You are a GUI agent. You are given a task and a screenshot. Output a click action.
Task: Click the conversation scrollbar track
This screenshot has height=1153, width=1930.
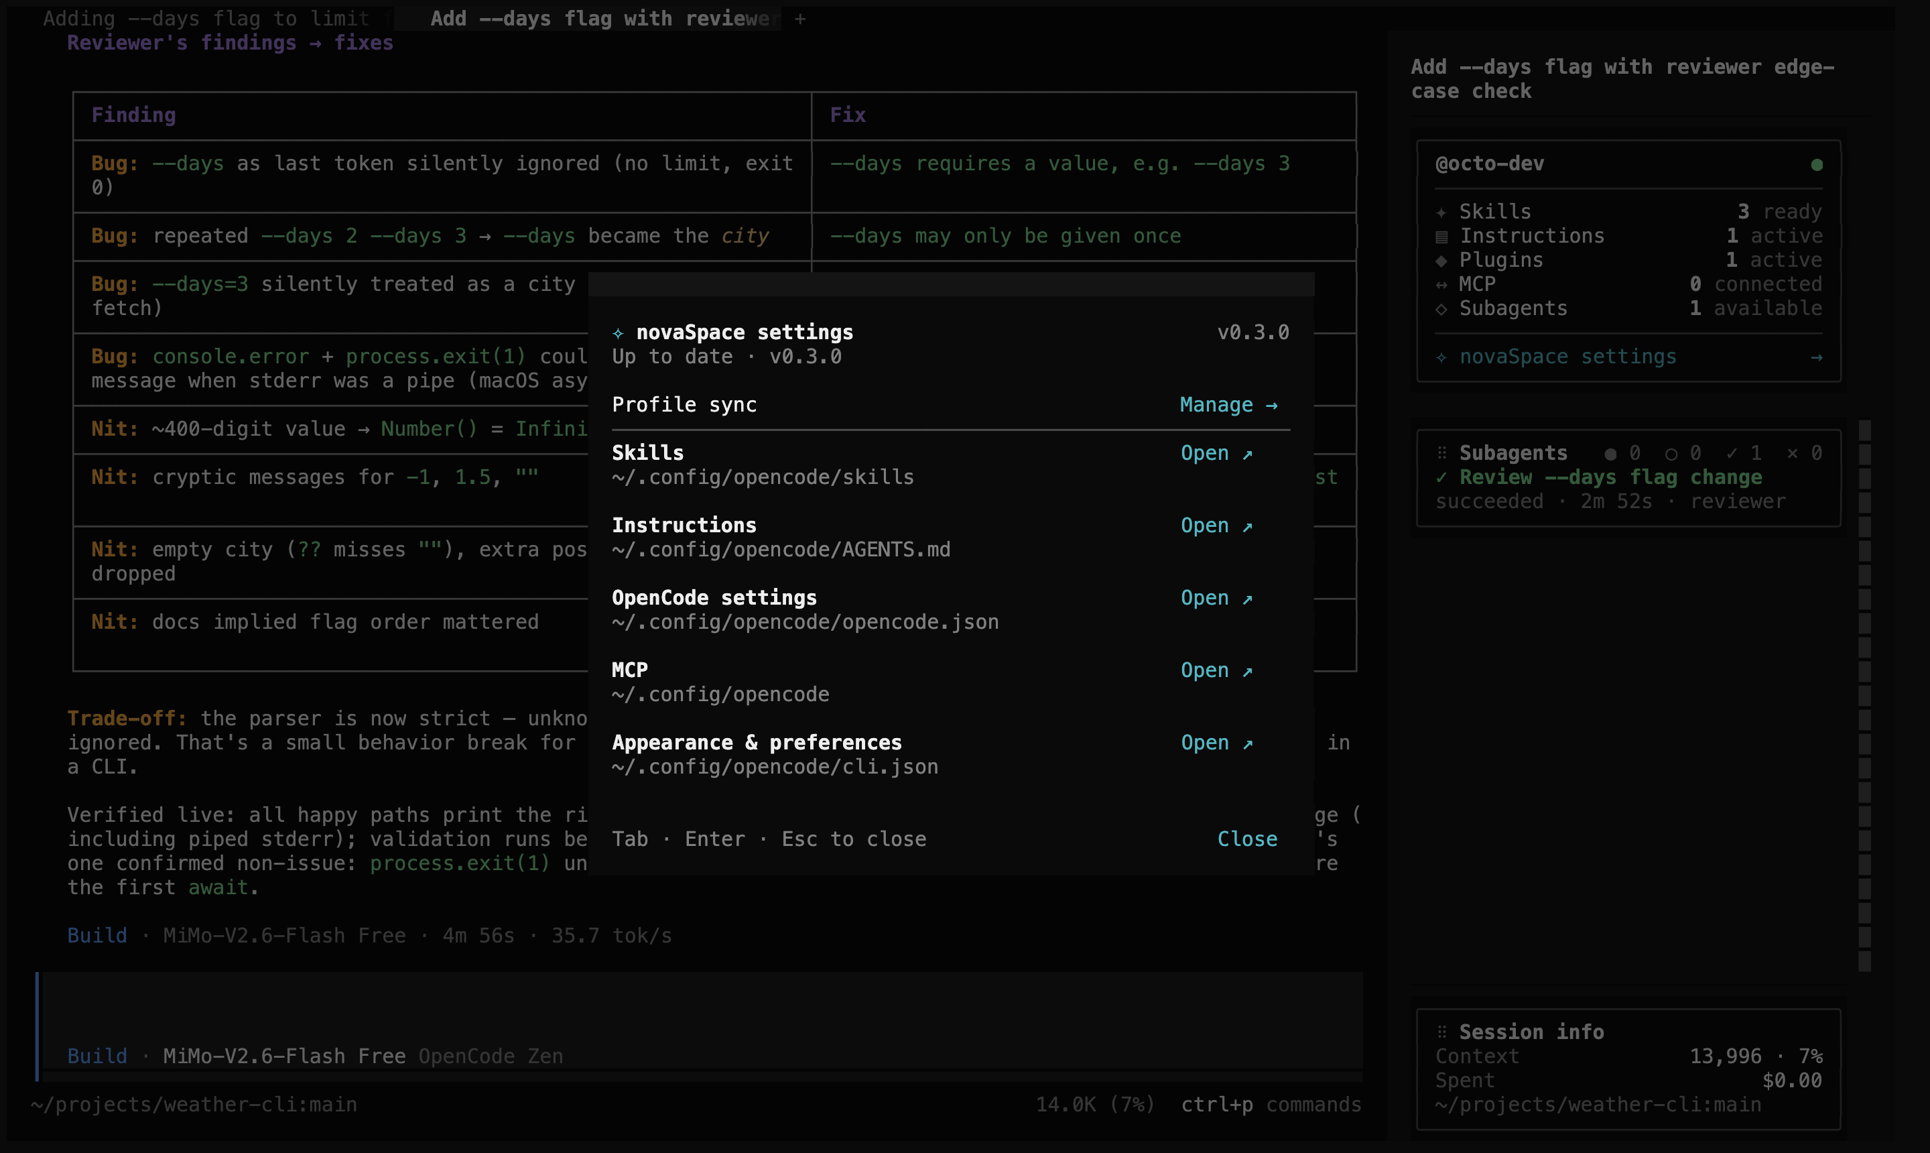click(1864, 695)
